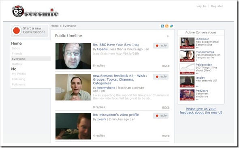Open Followers in the sidebar
This screenshot has width=239, height=148.
19,84
